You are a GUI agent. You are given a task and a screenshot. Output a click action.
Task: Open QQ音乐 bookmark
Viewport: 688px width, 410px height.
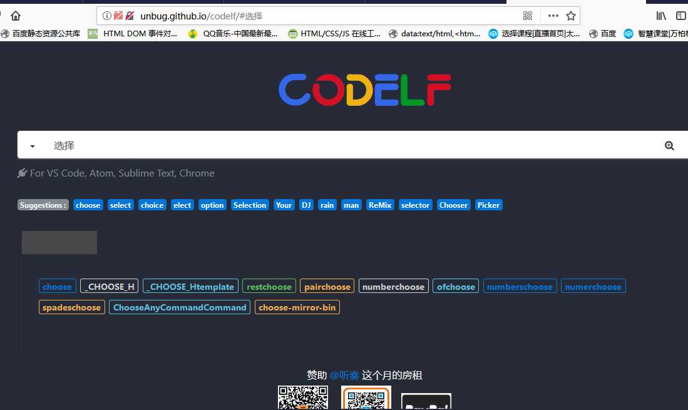click(x=233, y=33)
